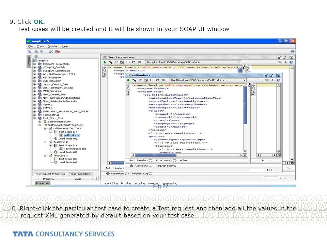Select the AS - GetPassenger - ITE1 project
Viewport: 327px width, 245px height.
pos(59,74)
